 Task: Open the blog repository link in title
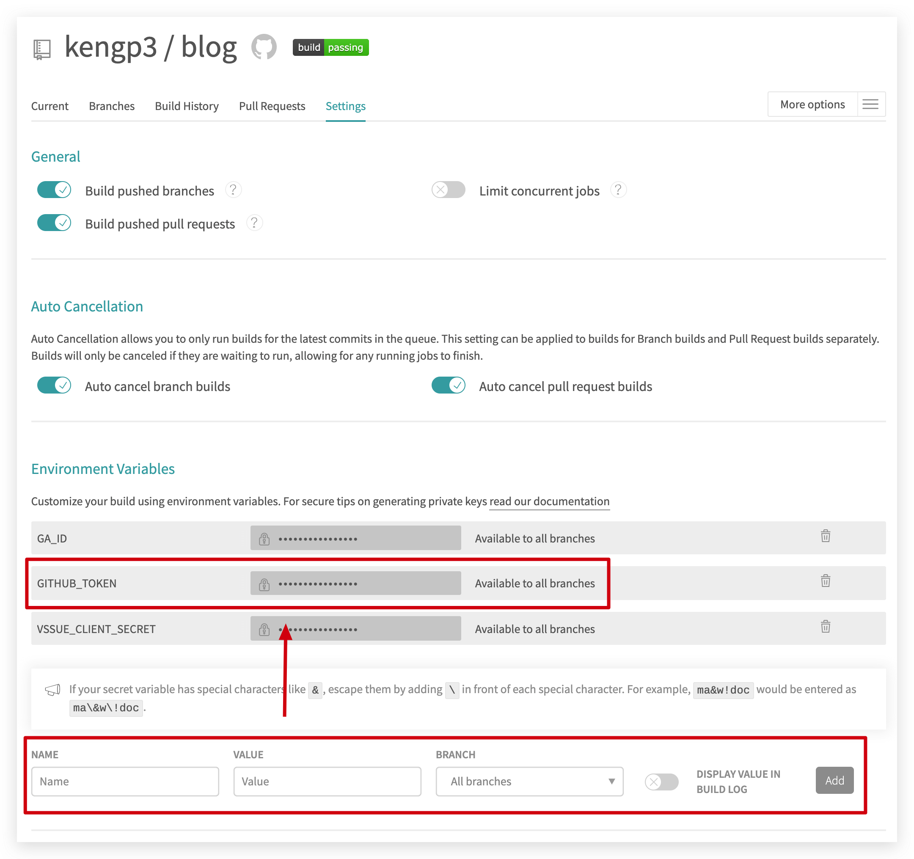(209, 47)
